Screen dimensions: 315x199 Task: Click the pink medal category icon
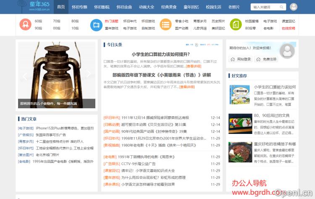click(x=25, y=24)
